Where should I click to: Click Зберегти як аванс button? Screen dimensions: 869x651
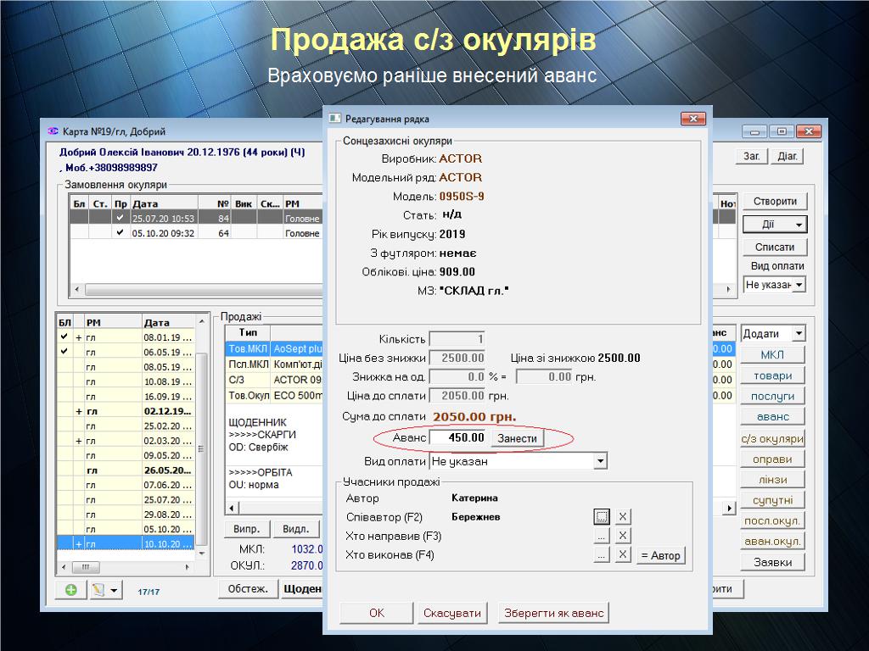coord(554,613)
